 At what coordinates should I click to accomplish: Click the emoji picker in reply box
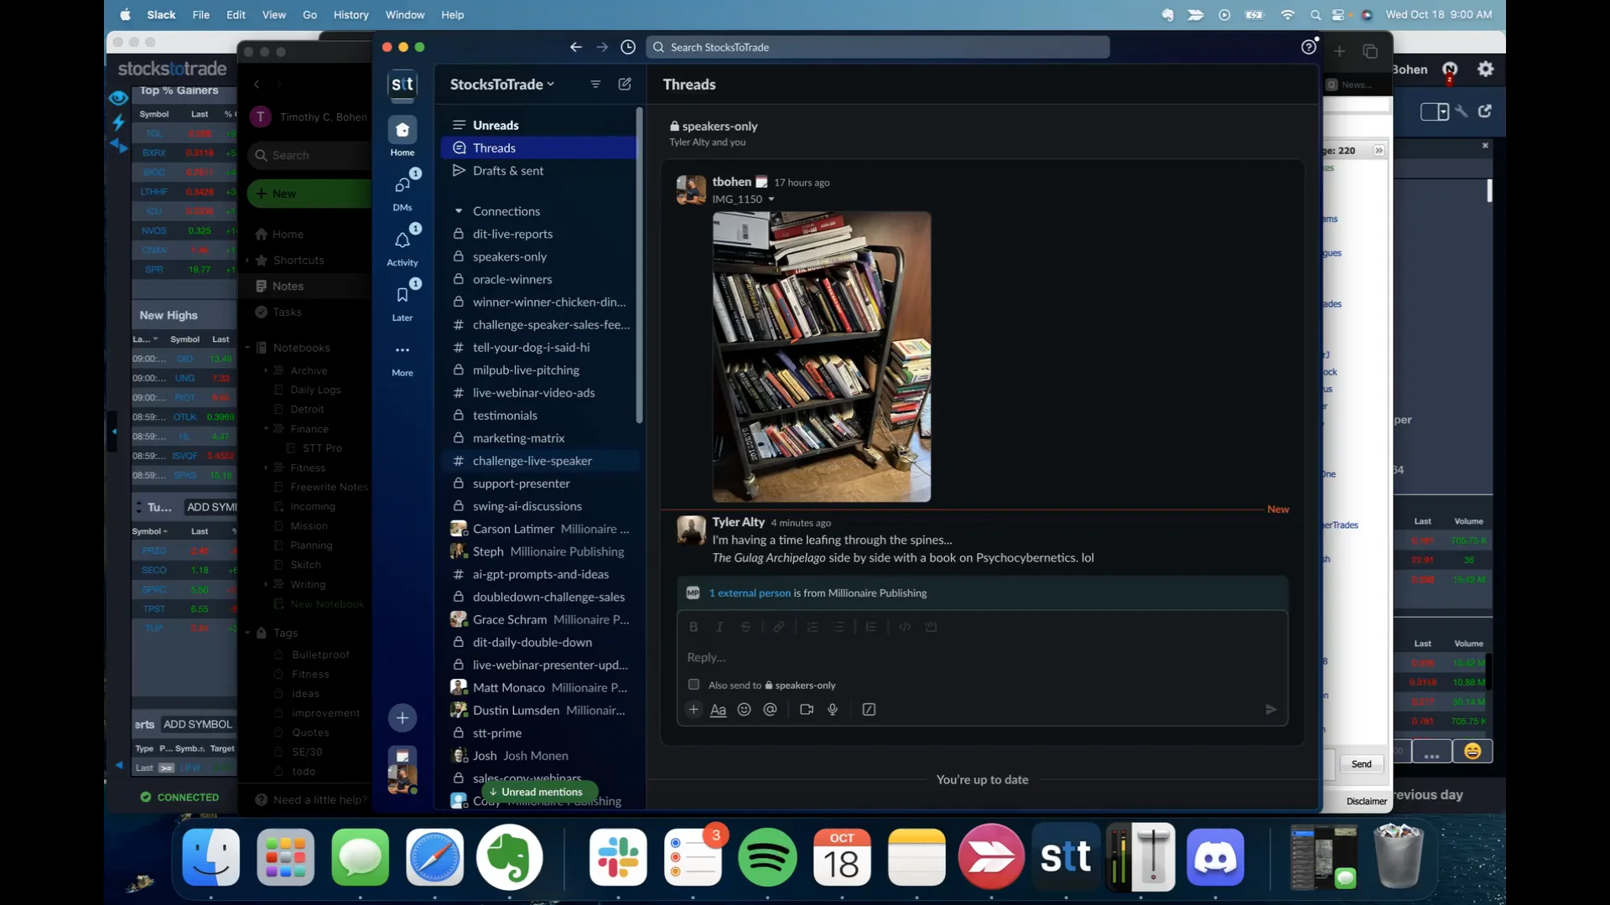point(744,710)
